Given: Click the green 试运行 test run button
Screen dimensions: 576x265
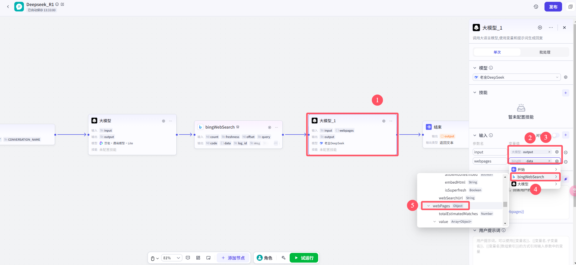Looking at the screenshot, I should pyautogui.click(x=304, y=258).
